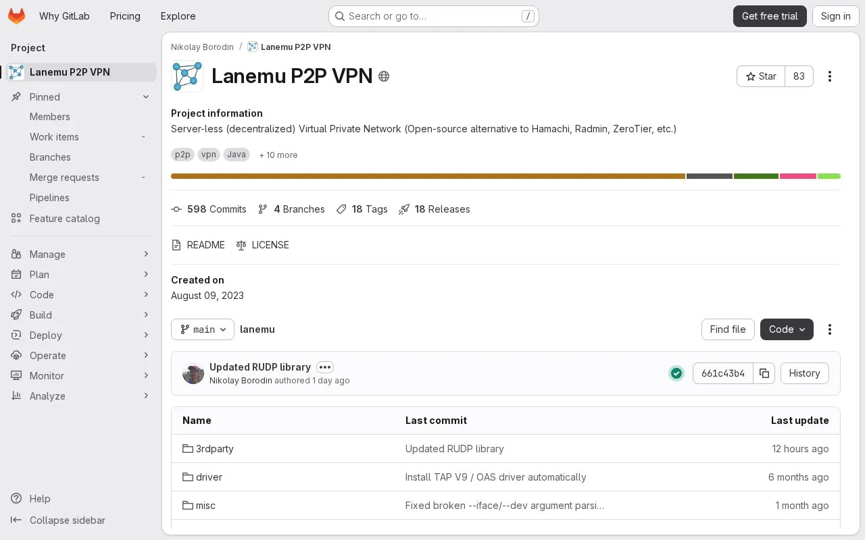The height and width of the screenshot is (540, 865).
Task: View the 83 stargazers count
Action: 799,76
